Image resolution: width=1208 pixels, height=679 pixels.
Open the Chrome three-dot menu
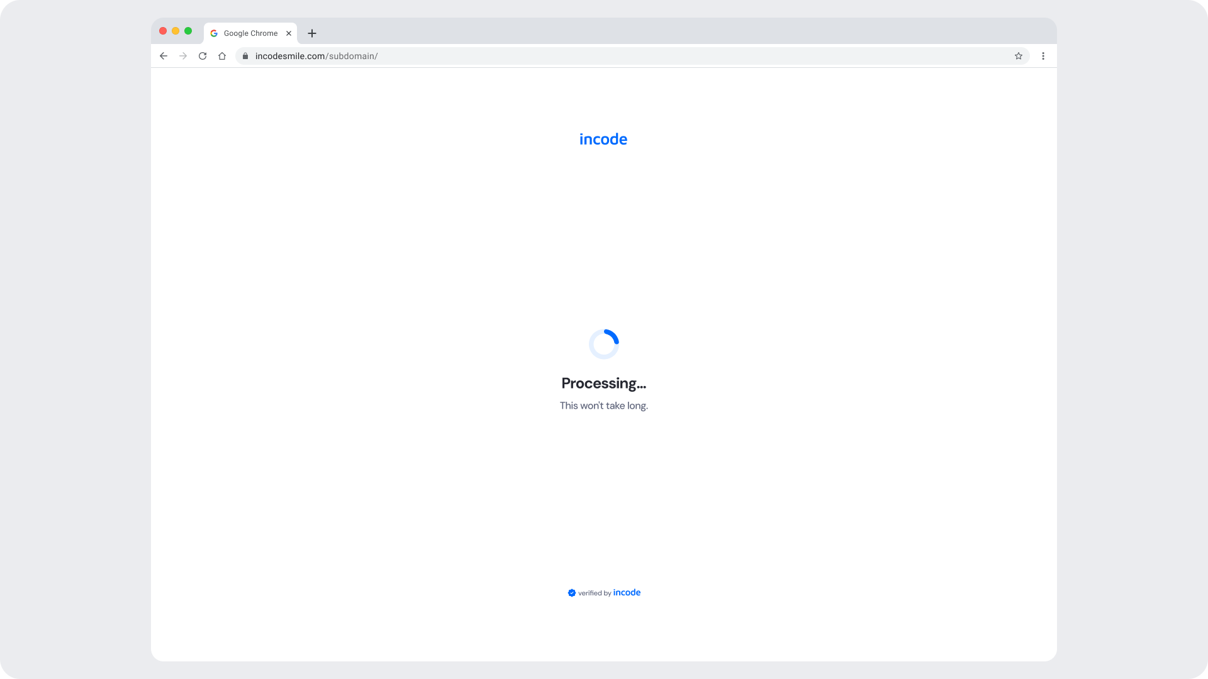point(1043,56)
